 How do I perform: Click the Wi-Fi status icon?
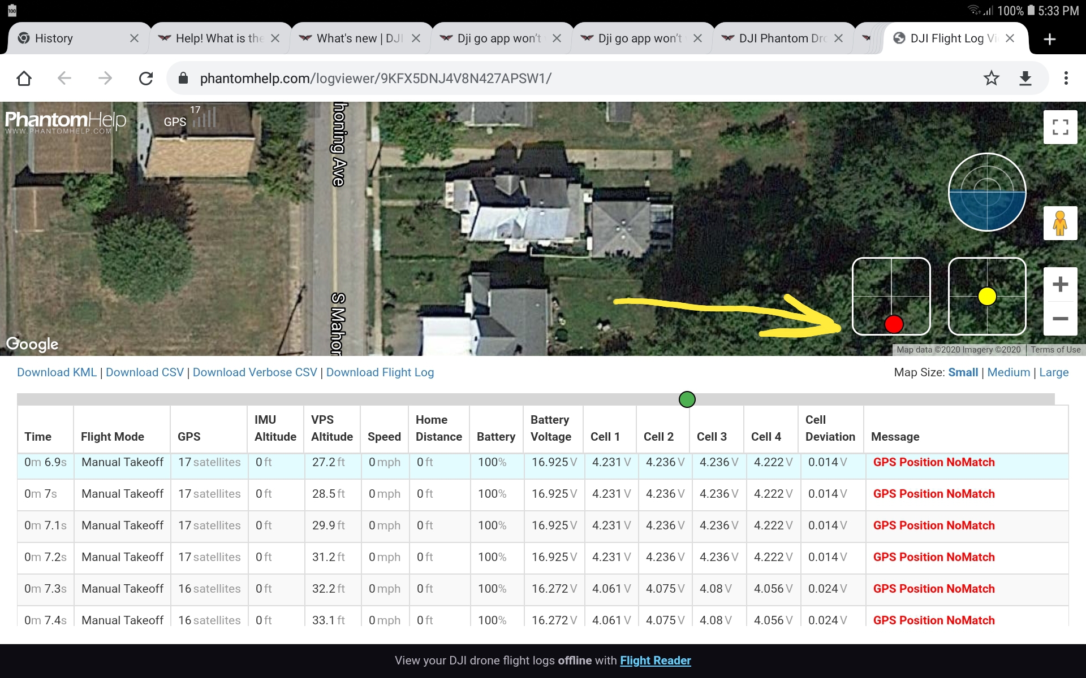[973, 10]
